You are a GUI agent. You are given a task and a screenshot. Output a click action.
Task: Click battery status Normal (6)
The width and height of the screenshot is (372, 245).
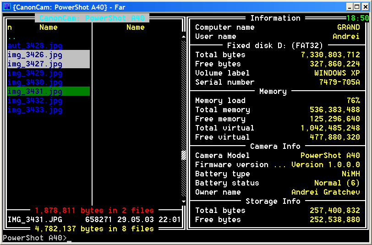[337, 183]
